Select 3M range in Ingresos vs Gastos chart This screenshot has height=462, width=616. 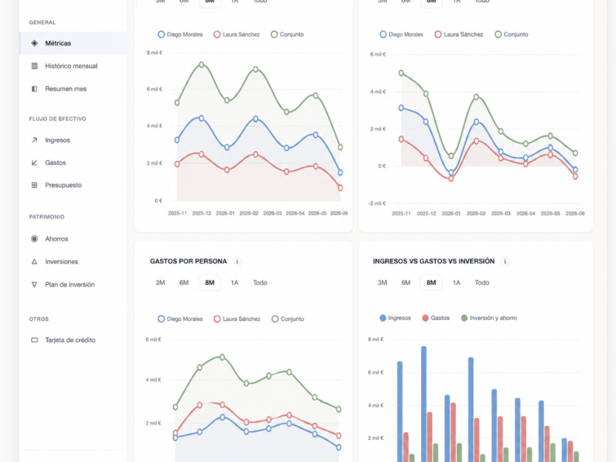coord(383,283)
